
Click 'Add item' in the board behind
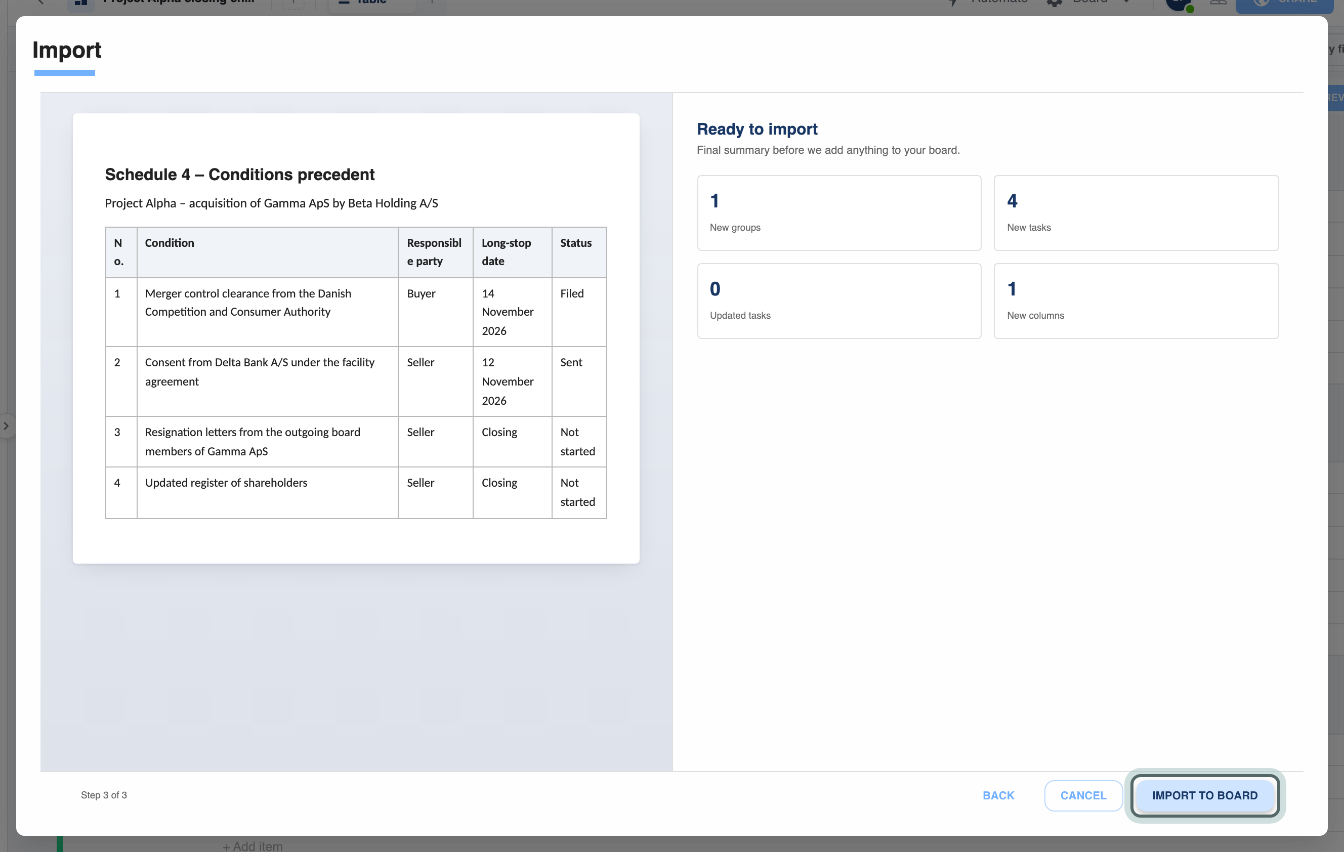tap(253, 846)
